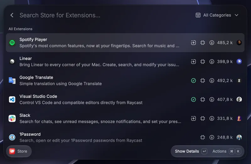The width and height of the screenshot is (251, 164).
Task: Select the Linear app icon
Action: click(x=12, y=62)
